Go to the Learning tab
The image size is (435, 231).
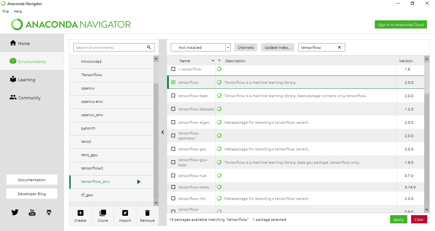pos(26,80)
